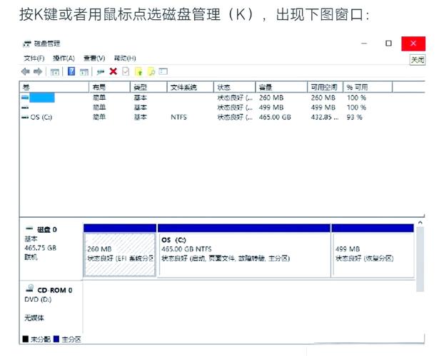
Task: Click the CD-ROM 0 disc icon
Action: coord(29,288)
